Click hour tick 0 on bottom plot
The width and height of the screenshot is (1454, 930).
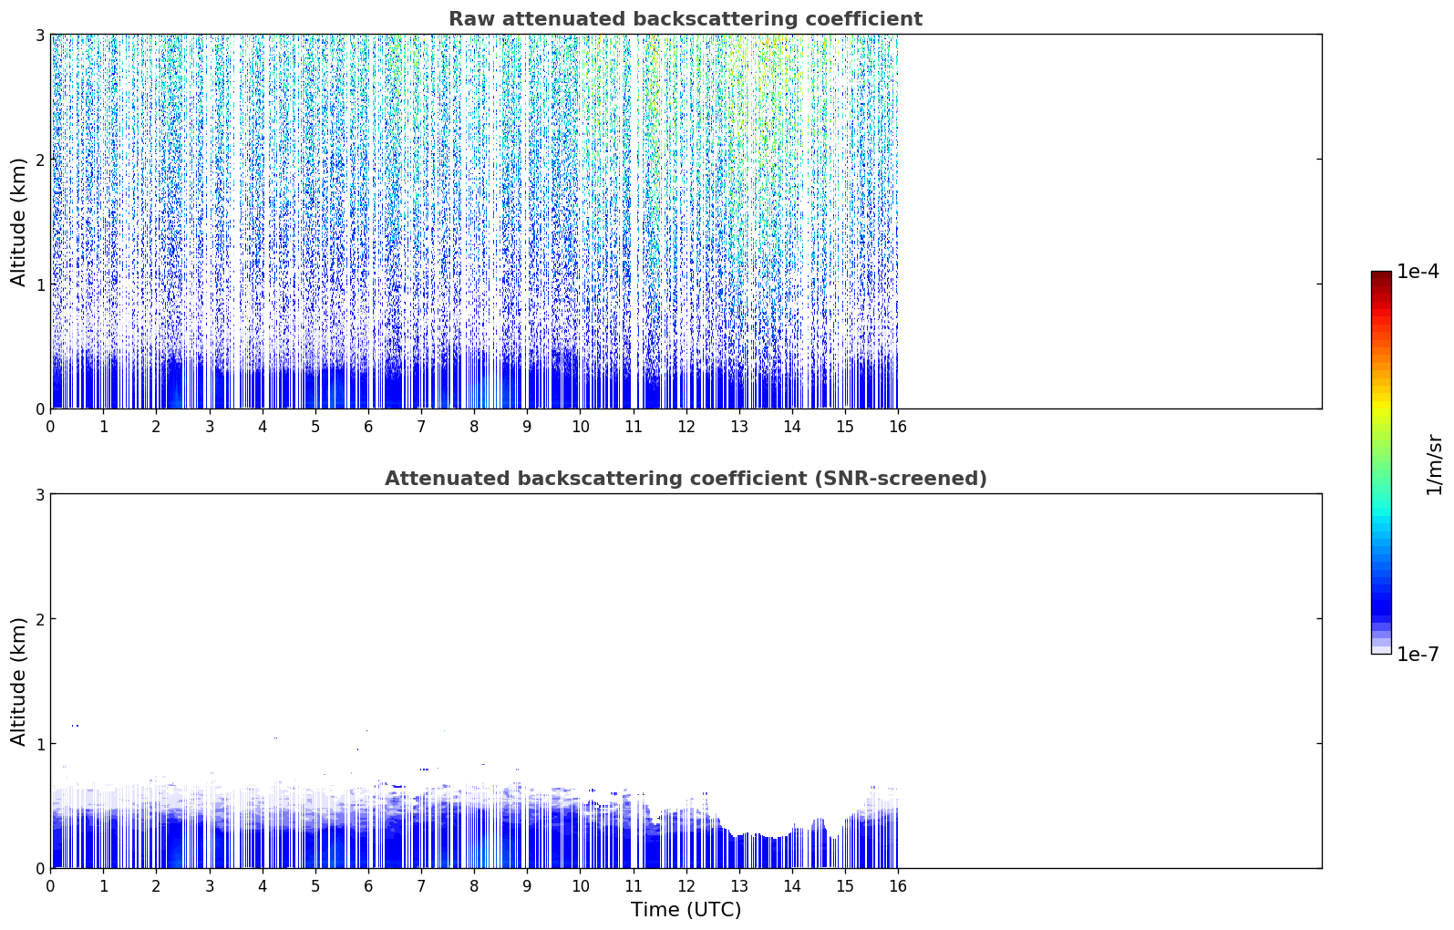click(x=50, y=886)
